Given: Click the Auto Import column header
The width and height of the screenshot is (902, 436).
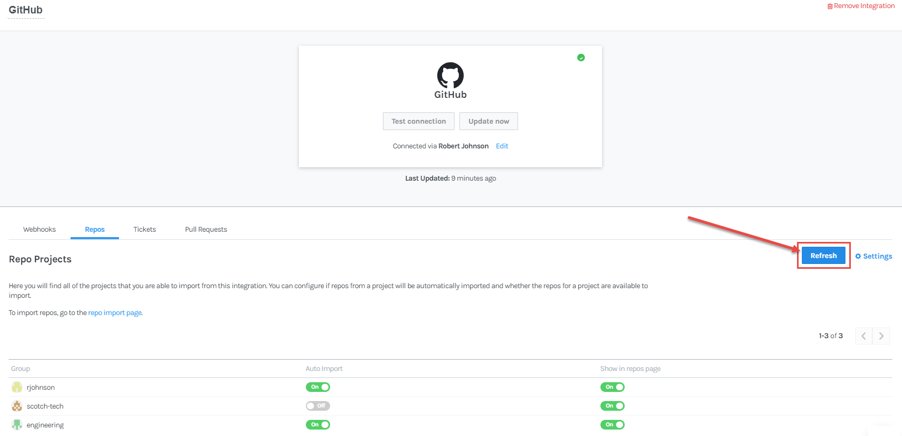Looking at the screenshot, I should [x=324, y=369].
